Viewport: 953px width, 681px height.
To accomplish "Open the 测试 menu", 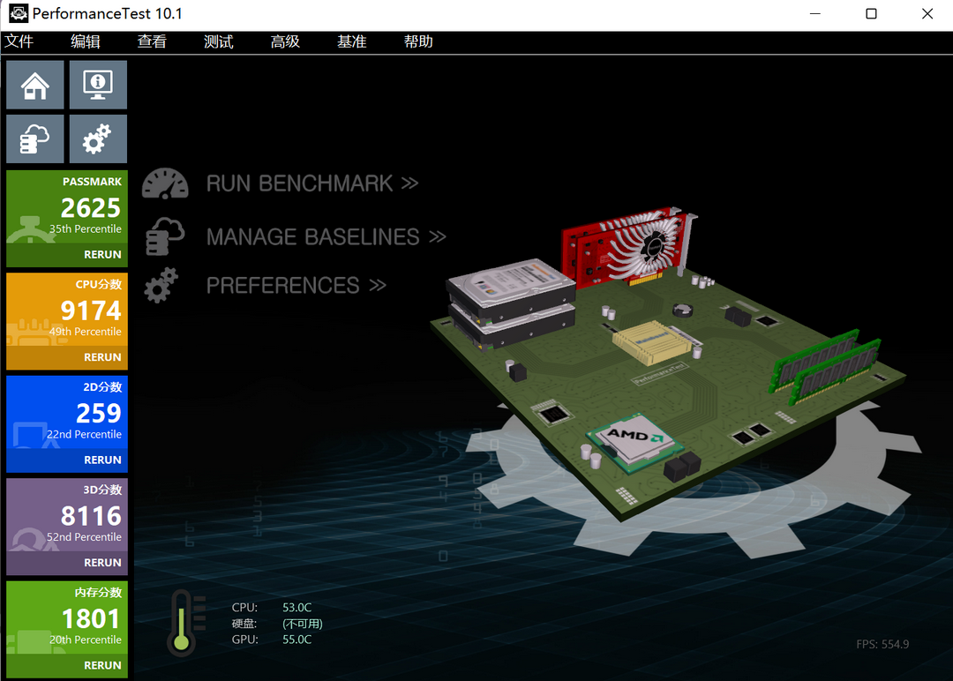I will [219, 41].
